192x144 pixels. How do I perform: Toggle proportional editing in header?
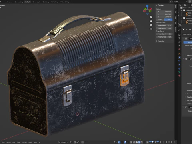[x=82, y=142]
